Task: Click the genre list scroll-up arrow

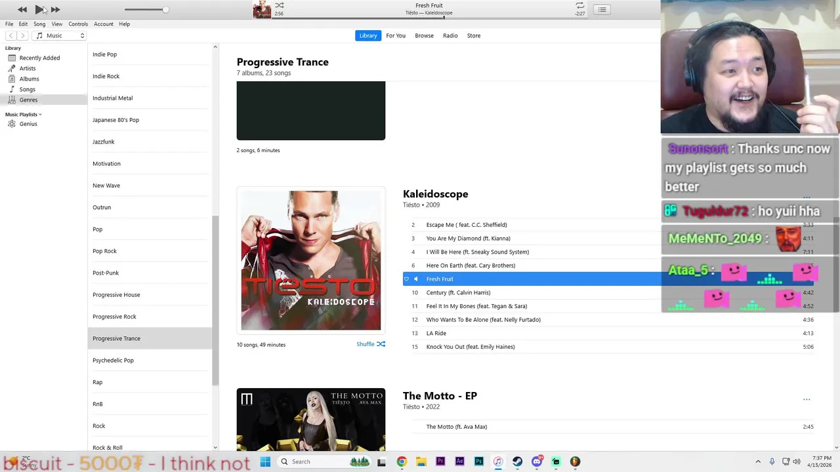Action: point(215,47)
